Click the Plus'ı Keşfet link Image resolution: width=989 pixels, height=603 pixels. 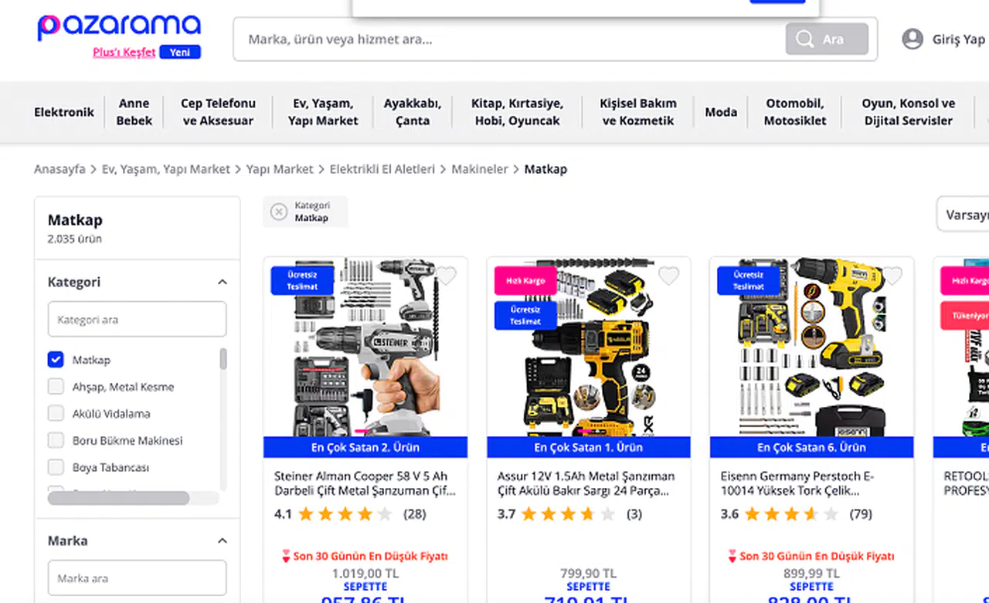coord(124,53)
